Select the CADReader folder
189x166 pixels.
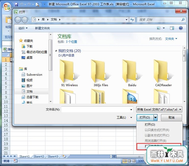[x=163, y=73]
